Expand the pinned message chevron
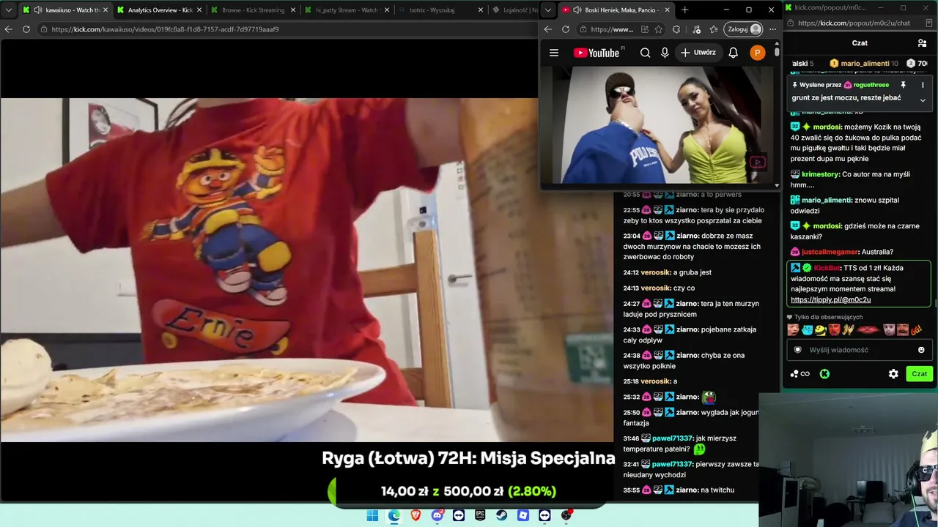The height and width of the screenshot is (527, 938). 923,100
